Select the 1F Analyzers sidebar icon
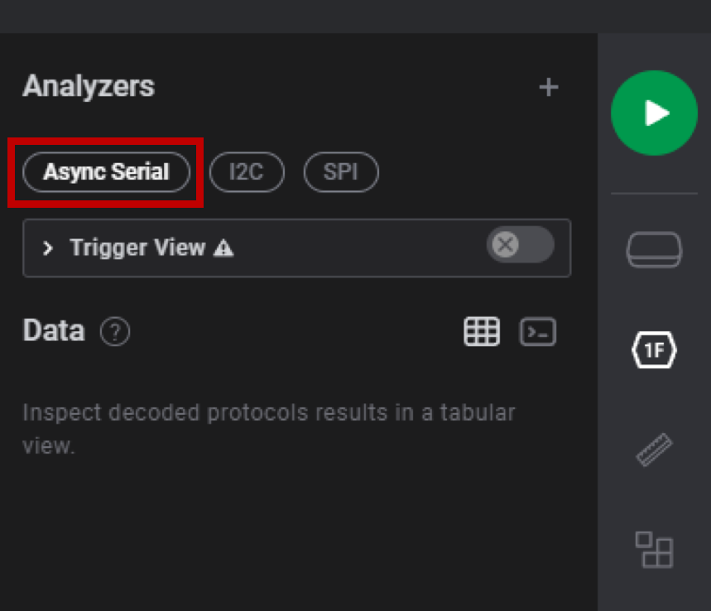 tap(654, 349)
